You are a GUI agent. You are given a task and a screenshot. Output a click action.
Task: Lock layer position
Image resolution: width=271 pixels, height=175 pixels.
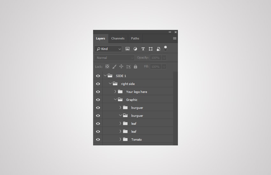tap(121, 66)
